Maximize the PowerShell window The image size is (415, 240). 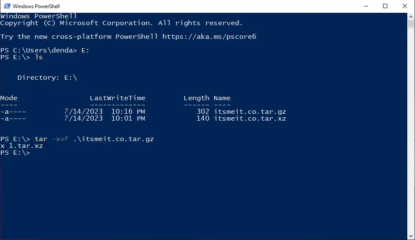tap(385, 6)
